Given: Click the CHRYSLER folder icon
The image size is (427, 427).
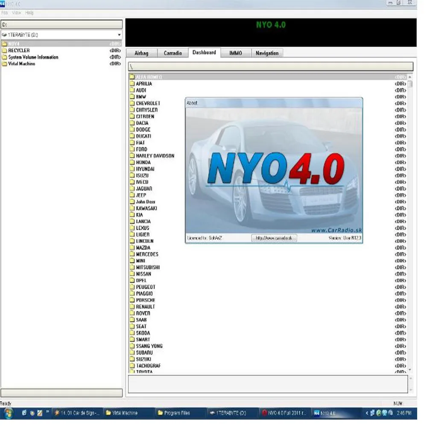Looking at the screenshot, I should pos(132,110).
